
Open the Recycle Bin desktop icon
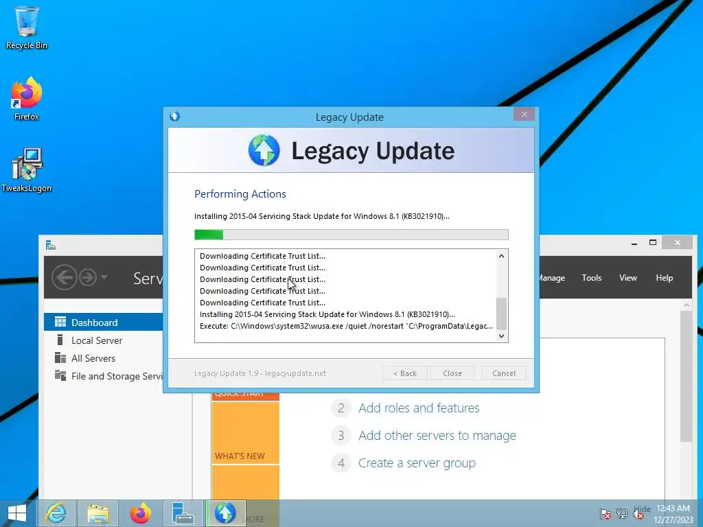tap(27, 27)
